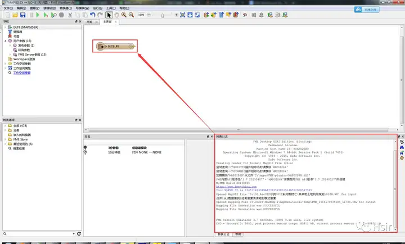Viewport: 405px width, 244px height.
Task: Select 嵌入的转换器 folder
Action: point(22,135)
